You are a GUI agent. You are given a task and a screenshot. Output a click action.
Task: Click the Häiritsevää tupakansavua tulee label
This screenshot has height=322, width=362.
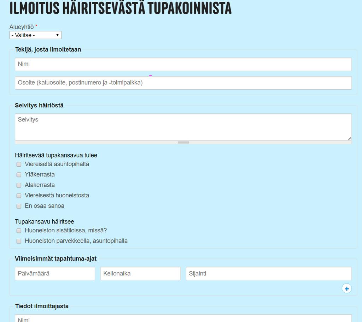pyautogui.click(x=56, y=155)
